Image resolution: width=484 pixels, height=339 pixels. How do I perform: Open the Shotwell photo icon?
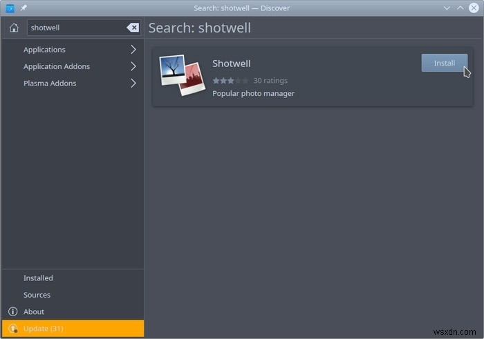pos(182,75)
